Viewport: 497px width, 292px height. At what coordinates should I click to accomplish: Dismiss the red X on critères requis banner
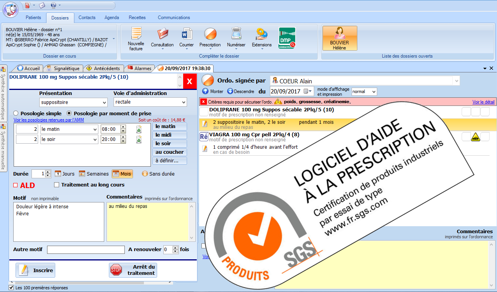[203, 102]
